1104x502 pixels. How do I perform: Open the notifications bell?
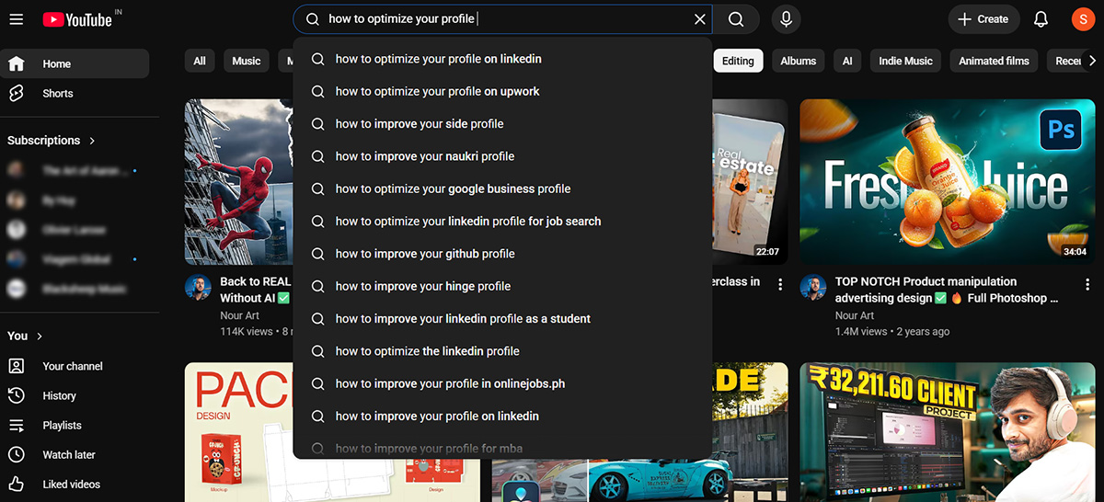1041,18
